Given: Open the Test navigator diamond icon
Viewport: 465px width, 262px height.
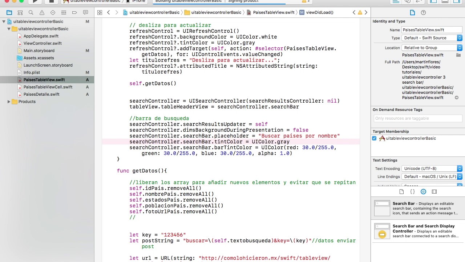Looking at the screenshot, I should point(53,12).
